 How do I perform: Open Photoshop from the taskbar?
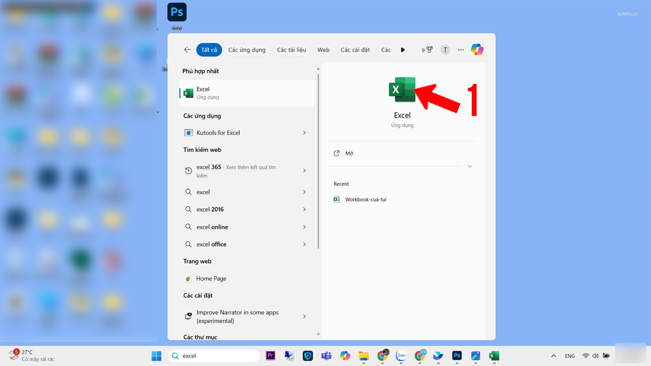pyautogui.click(x=457, y=356)
